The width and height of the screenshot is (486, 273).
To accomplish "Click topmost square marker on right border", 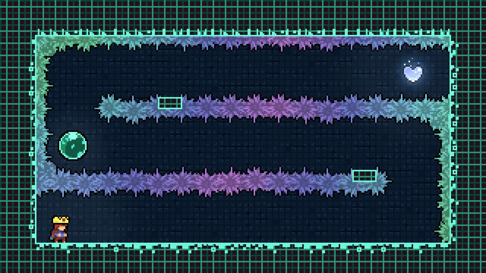I will pyautogui.click(x=455, y=75).
